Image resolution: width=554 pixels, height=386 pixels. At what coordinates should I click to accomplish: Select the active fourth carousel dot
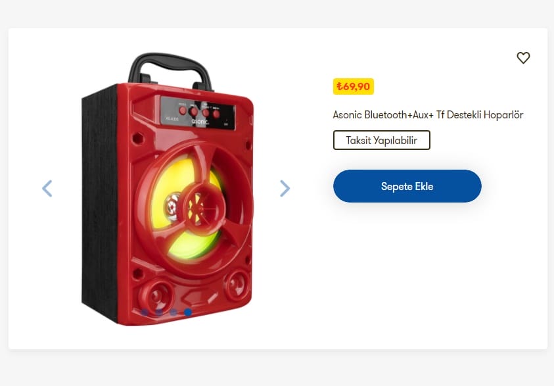click(189, 312)
